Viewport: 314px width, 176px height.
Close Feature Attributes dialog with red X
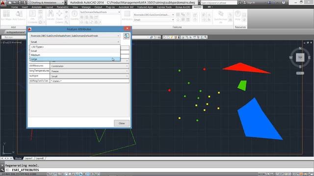point(127,28)
